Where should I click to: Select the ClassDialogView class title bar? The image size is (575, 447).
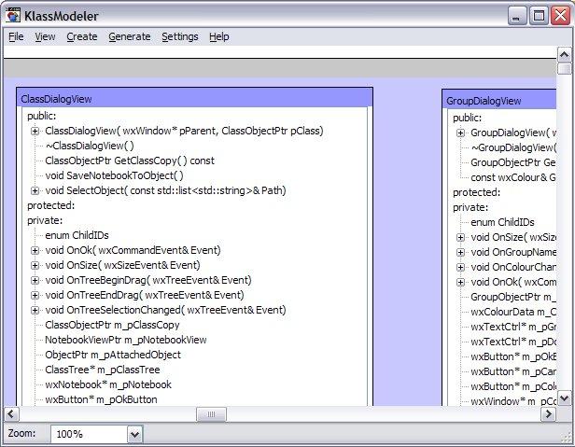[195, 98]
